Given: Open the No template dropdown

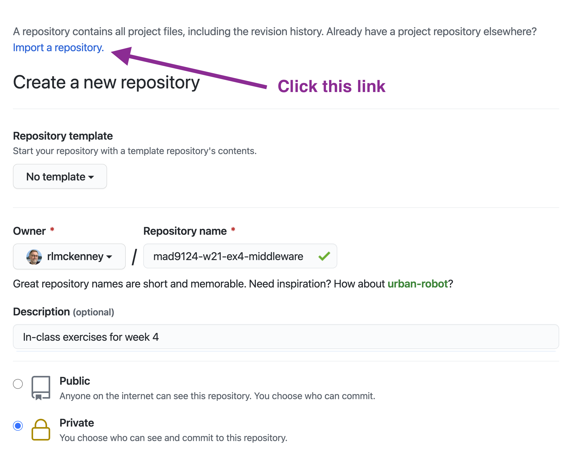Looking at the screenshot, I should (60, 177).
